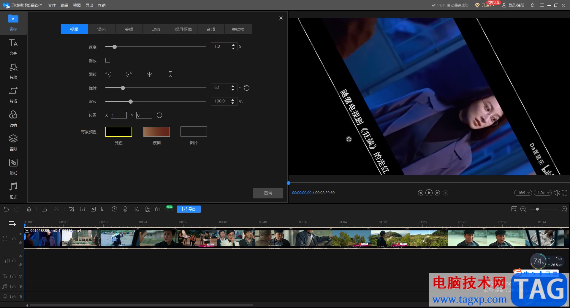Screen dimensions: 570x308
Task: Click the 重置 reset button
Action: [x=268, y=193]
